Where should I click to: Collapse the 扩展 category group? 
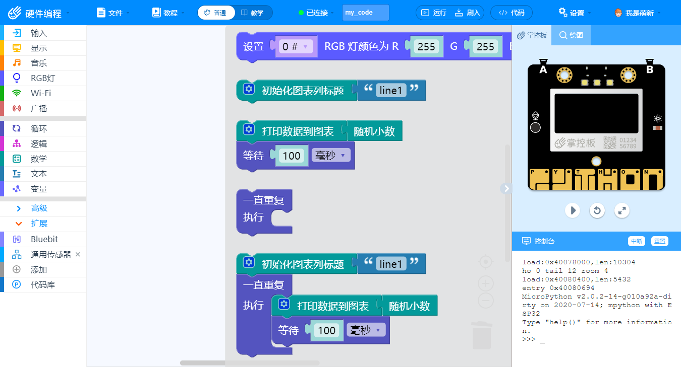pos(43,224)
